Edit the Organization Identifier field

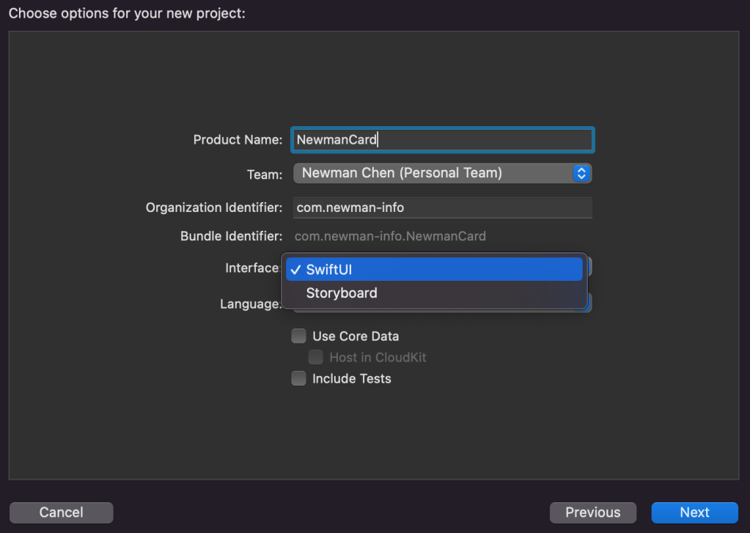442,207
